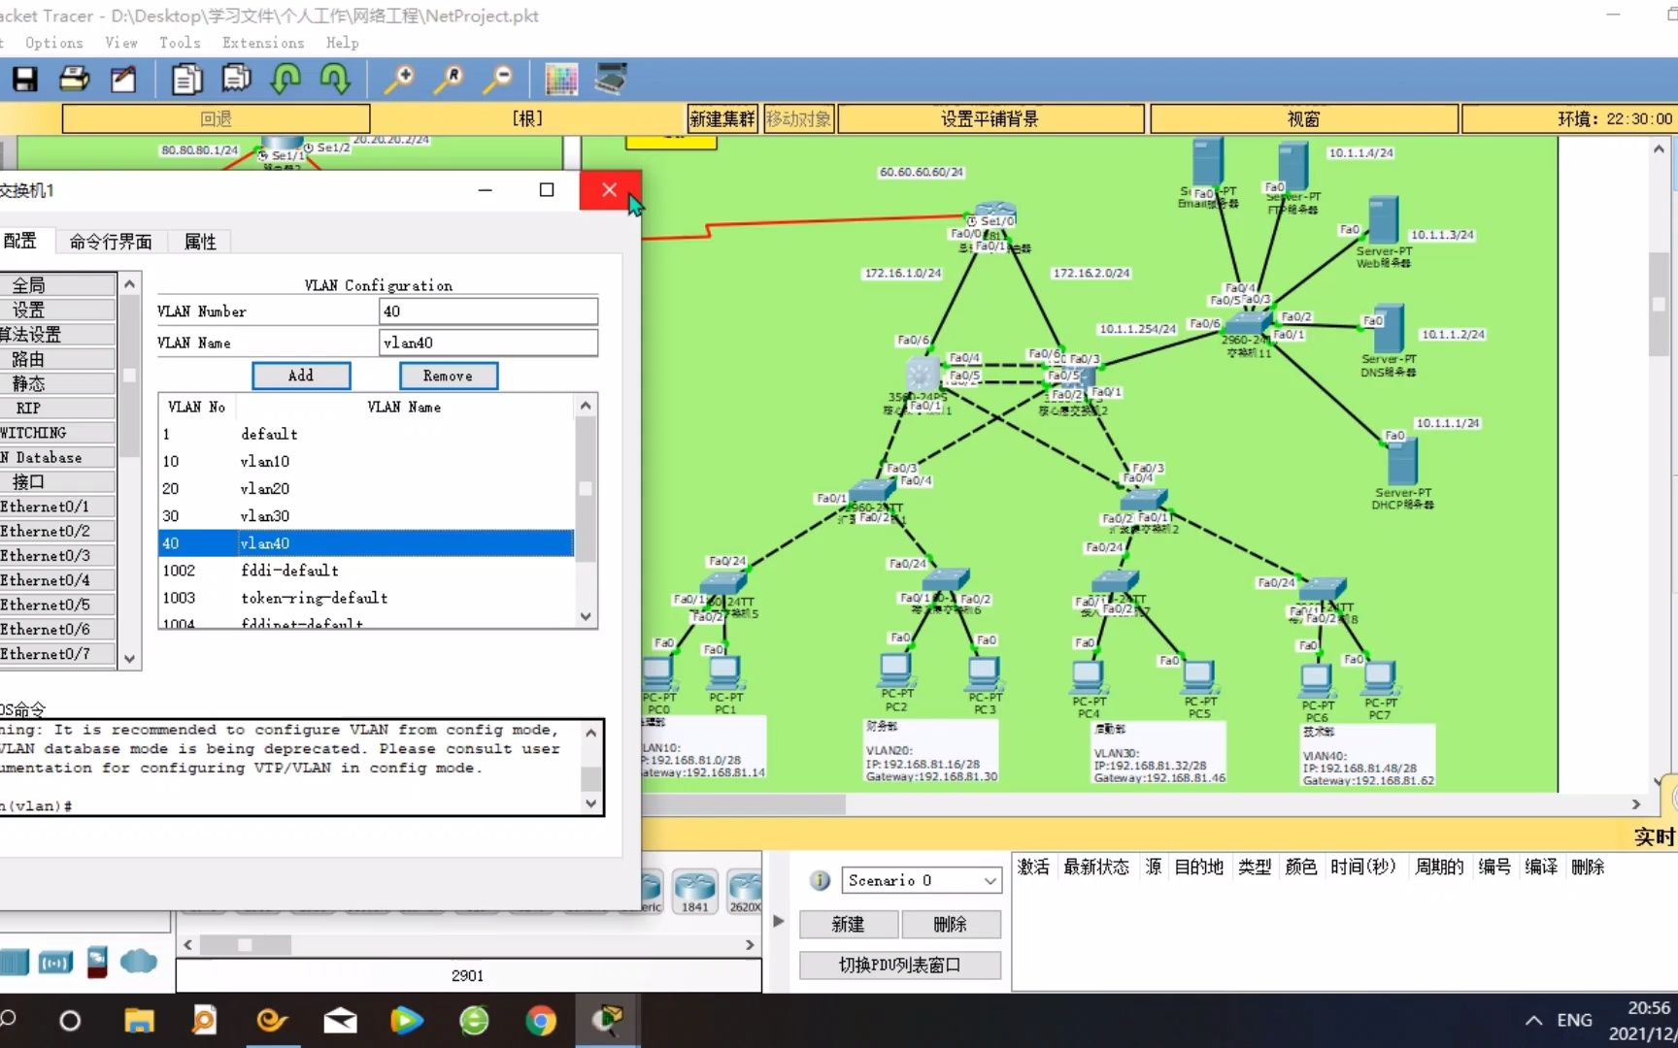Screen dimensions: 1678x1048
Task: Click the DNS server on topology
Action: 1388,330
